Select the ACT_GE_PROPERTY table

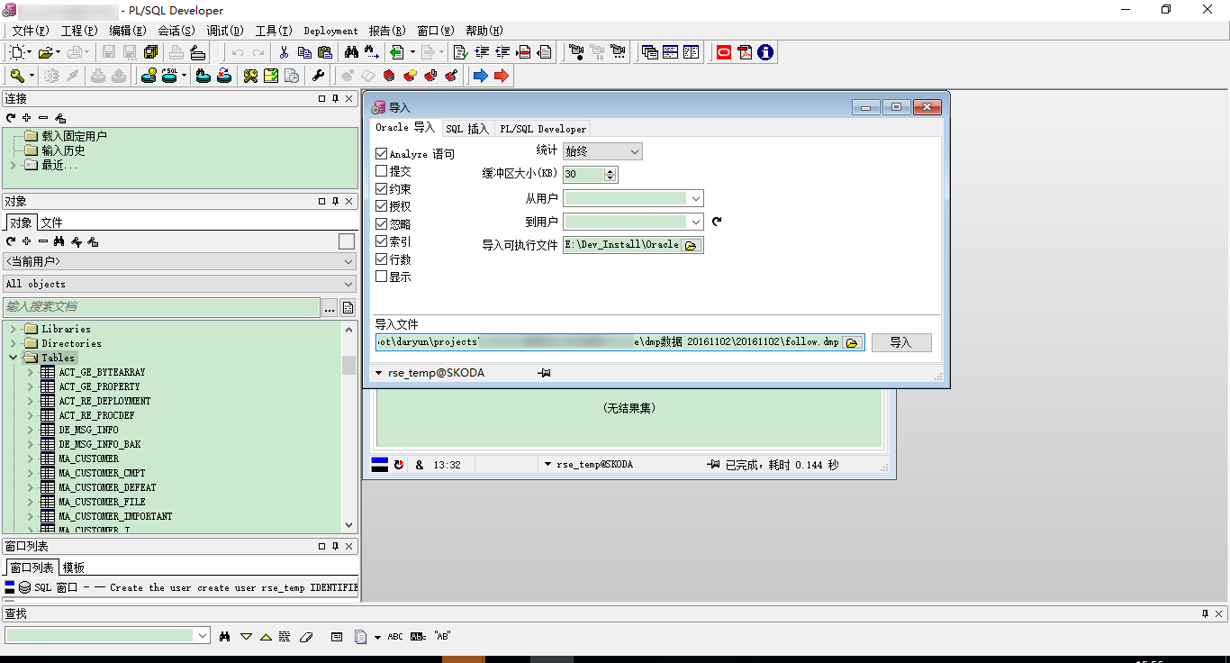pyautogui.click(x=99, y=386)
